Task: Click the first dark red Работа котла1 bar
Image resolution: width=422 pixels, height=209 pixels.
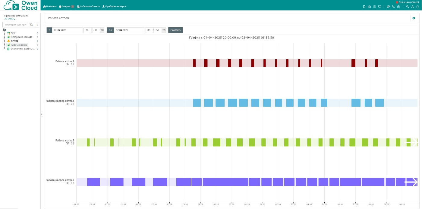Action: click(194, 63)
